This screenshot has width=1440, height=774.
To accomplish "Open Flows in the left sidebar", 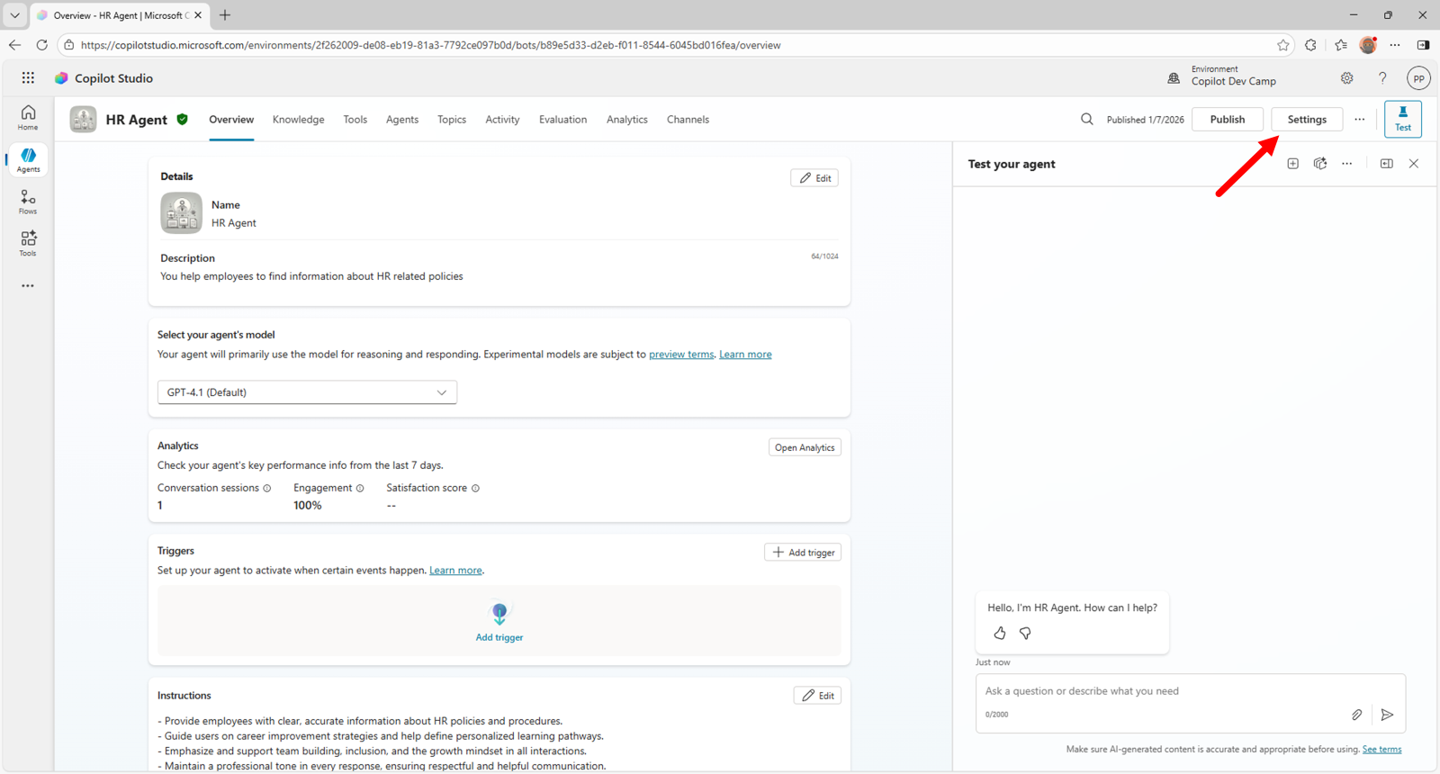I will click(28, 202).
